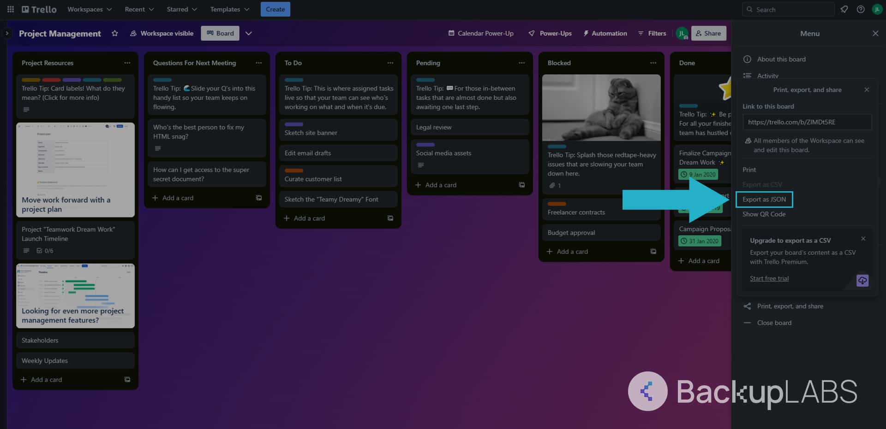Click the 31 Jan 2020 due date badge
This screenshot has width=886, height=429.
[700, 241]
